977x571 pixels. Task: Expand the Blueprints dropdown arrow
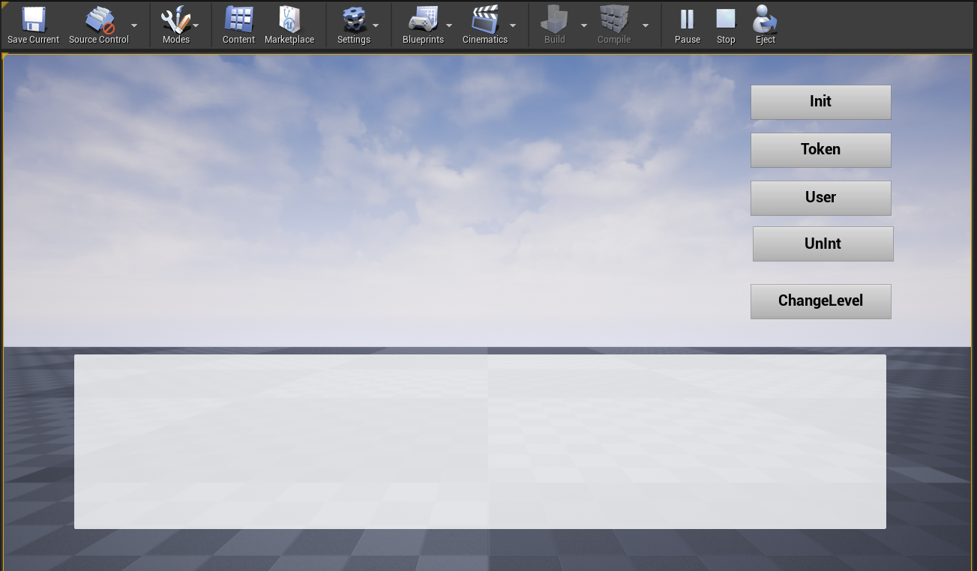450,25
